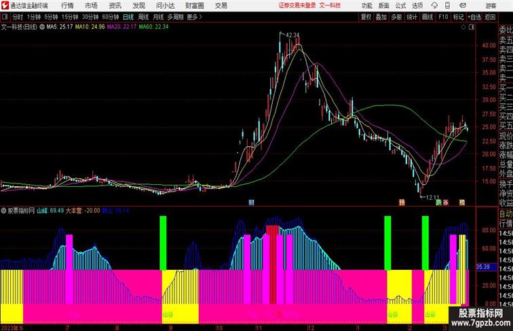Image resolution: width=513 pixels, height=331 pixels.
Task: Click the 跌 marker below price chart
Action: (x=439, y=203)
